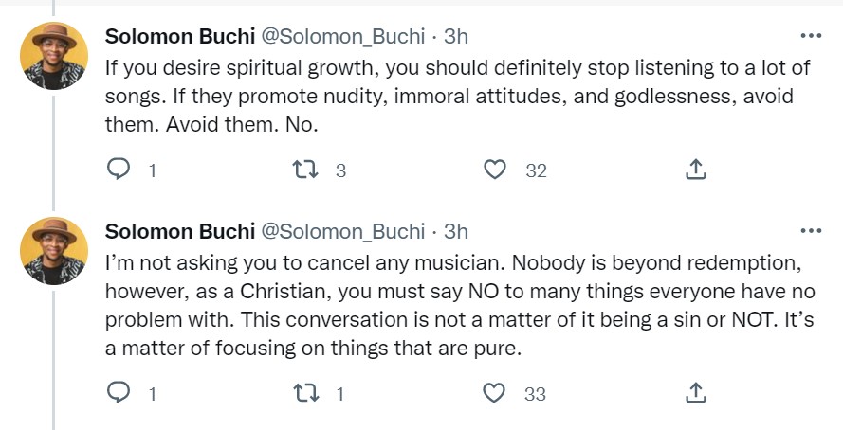Retweet the second tweet about redemption

coord(304,392)
